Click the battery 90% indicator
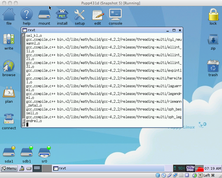The height and width of the screenshot is (178, 222). coord(179,168)
